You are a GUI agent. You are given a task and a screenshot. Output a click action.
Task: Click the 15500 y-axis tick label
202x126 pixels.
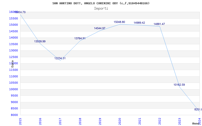13,18
